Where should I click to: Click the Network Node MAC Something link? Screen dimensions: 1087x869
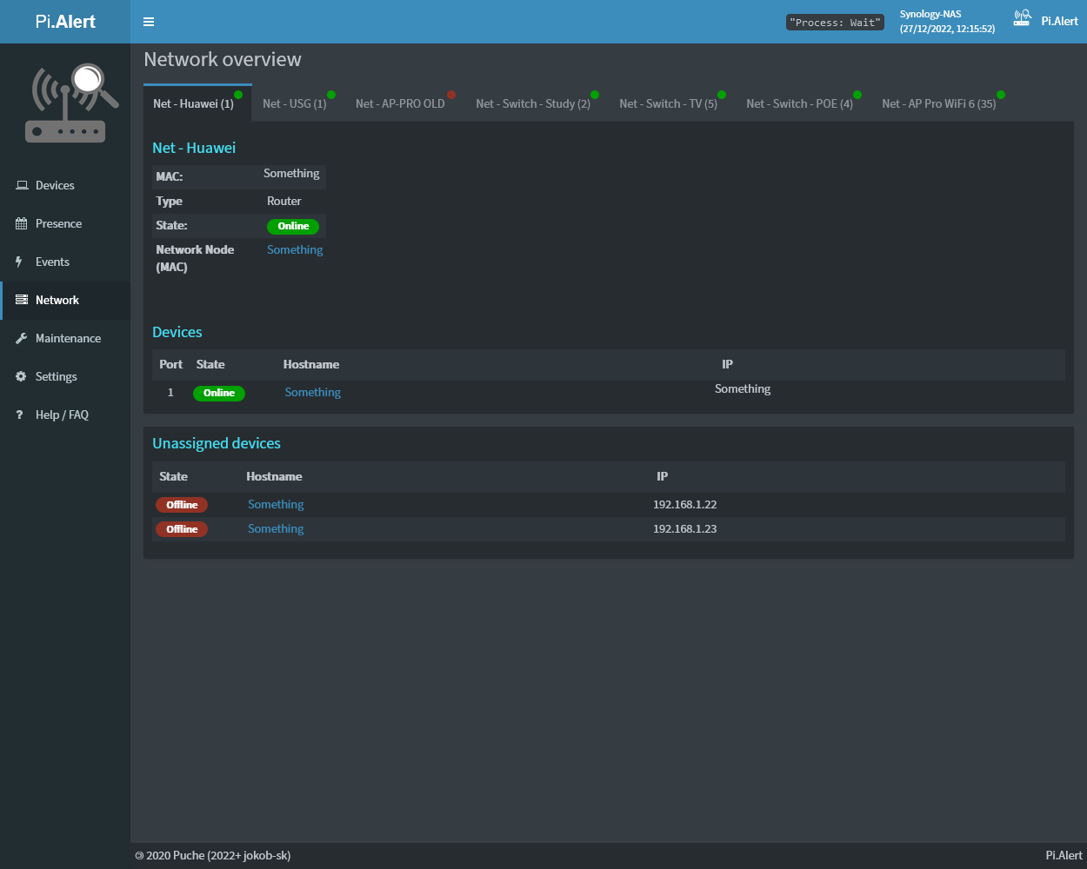pyautogui.click(x=295, y=250)
